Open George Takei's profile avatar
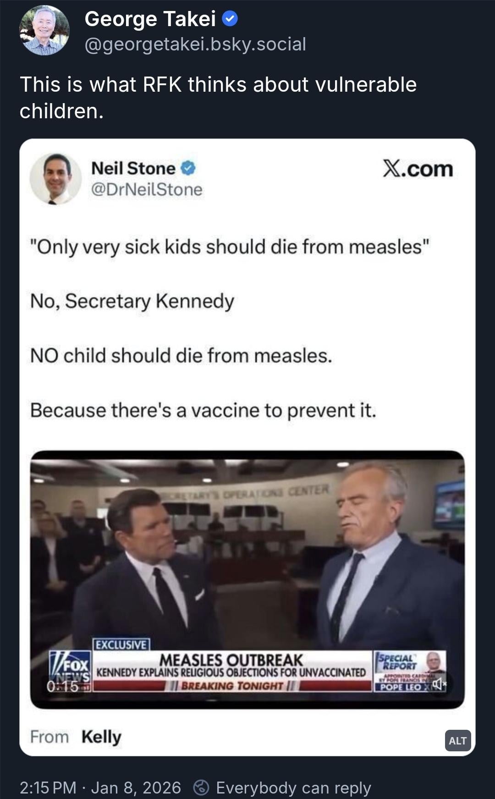The height and width of the screenshot is (799, 495). [x=44, y=30]
